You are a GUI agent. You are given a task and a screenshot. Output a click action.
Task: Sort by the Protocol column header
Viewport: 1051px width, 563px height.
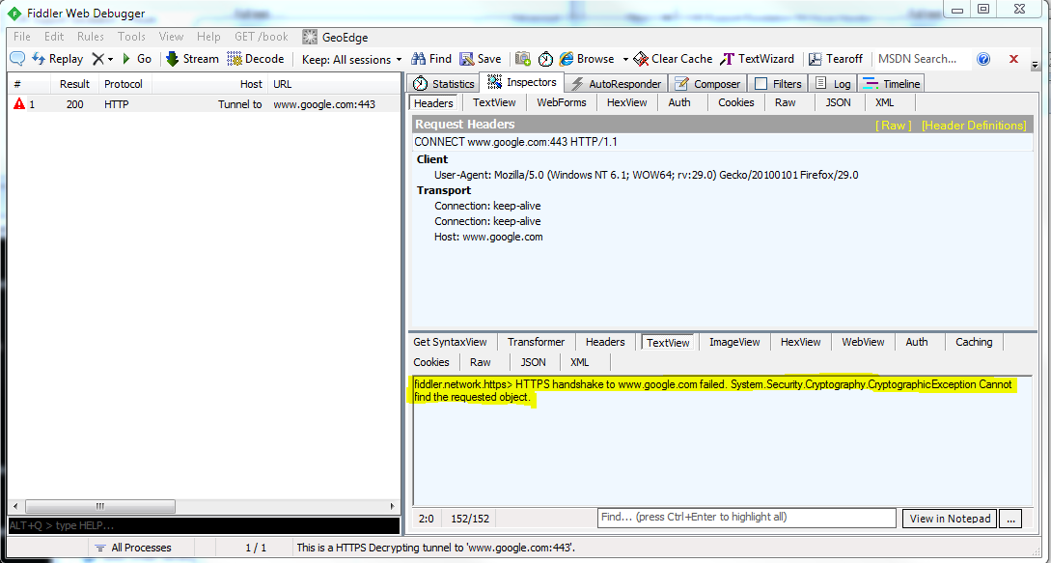coord(124,85)
